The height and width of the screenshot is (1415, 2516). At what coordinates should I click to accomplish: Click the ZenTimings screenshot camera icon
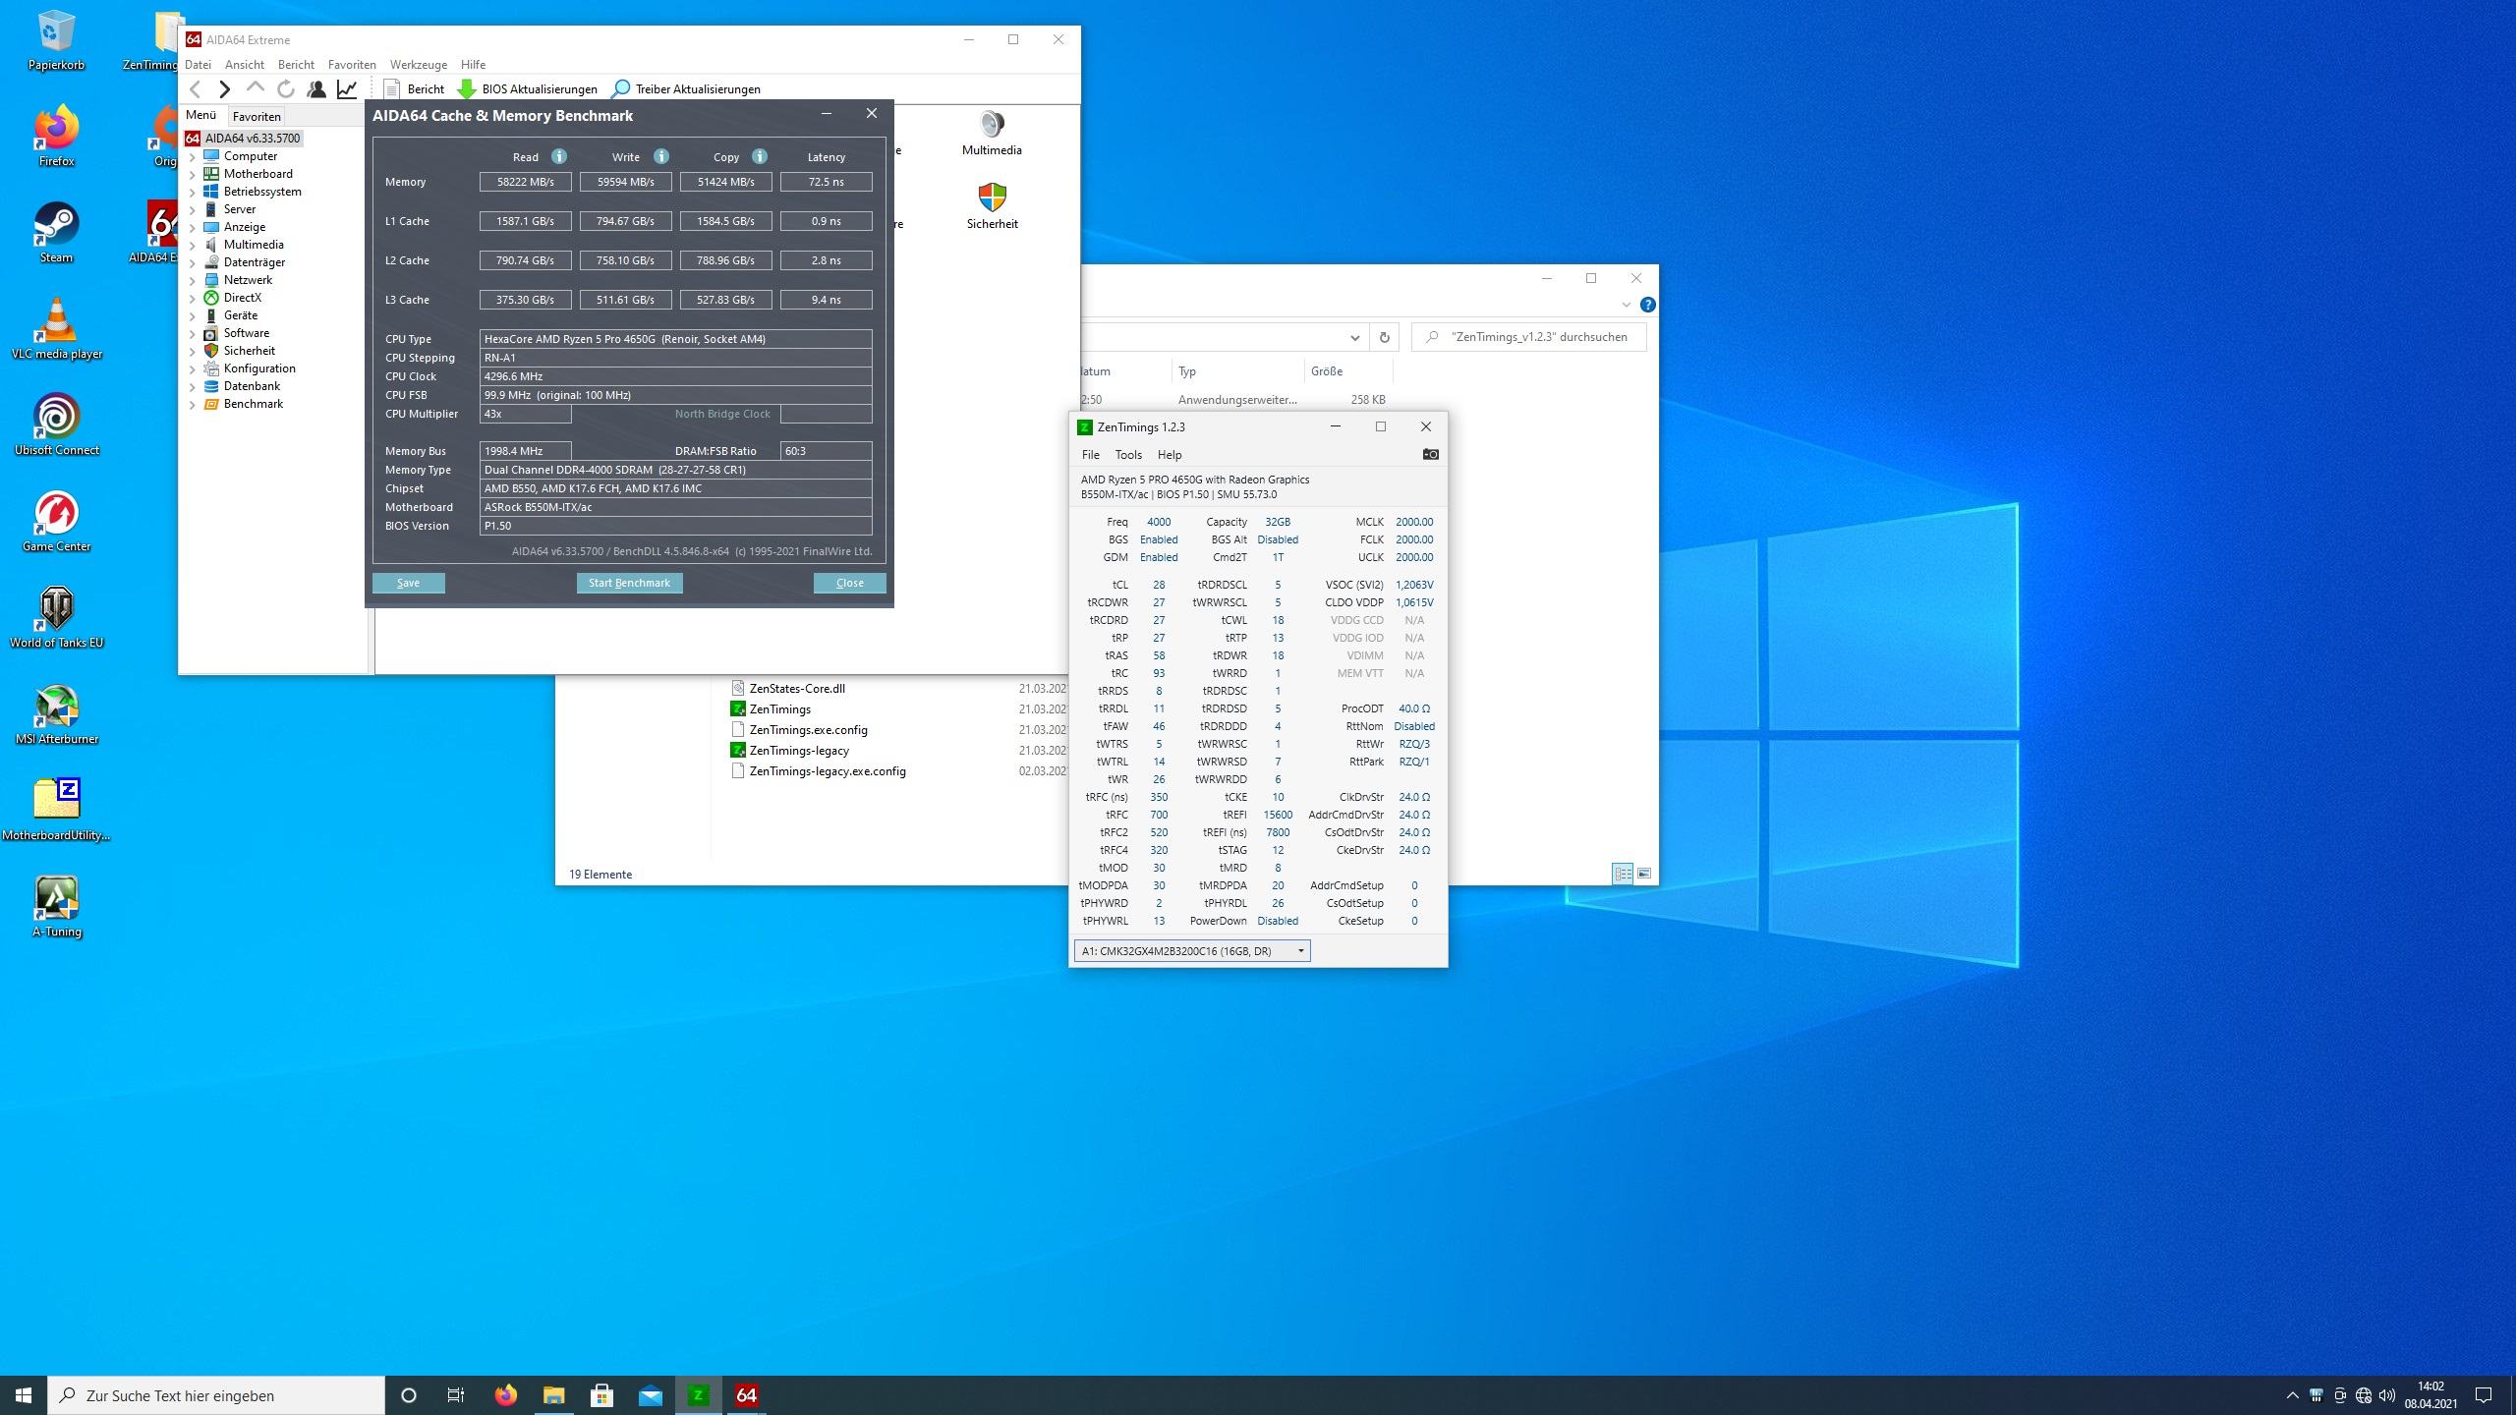(1431, 454)
